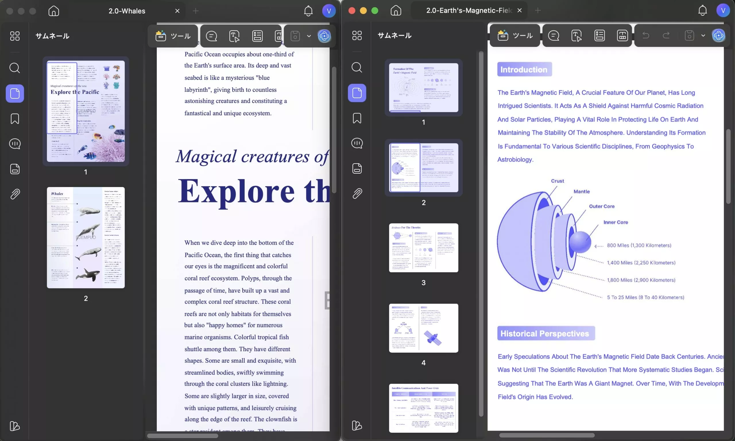735x441 pixels.
Task: Toggle thumbnail panel icon in Whales sidebar
Action: coord(15,93)
